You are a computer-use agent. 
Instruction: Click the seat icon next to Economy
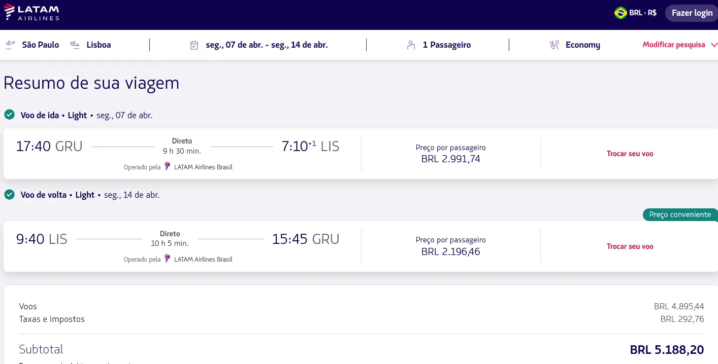(x=554, y=45)
